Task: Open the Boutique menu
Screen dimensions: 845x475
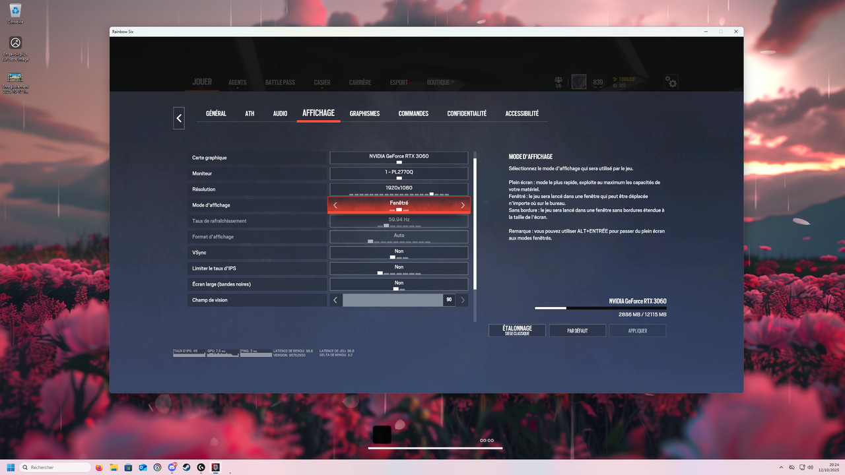Action: 438,82
